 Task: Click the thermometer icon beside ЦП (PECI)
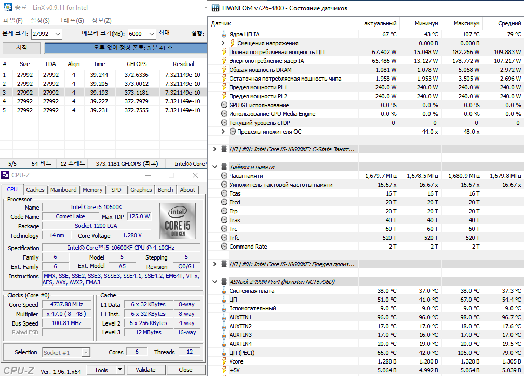click(x=224, y=352)
